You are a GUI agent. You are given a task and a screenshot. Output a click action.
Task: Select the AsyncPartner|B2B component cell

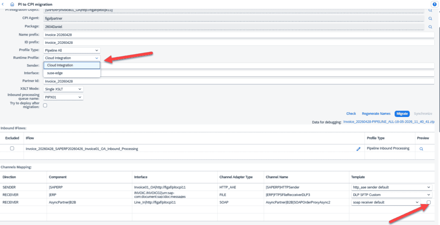89,202
